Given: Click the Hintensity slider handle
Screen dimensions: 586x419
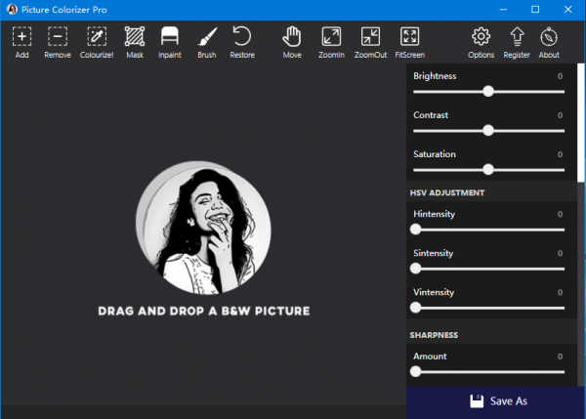Looking at the screenshot, I should tap(416, 230).
